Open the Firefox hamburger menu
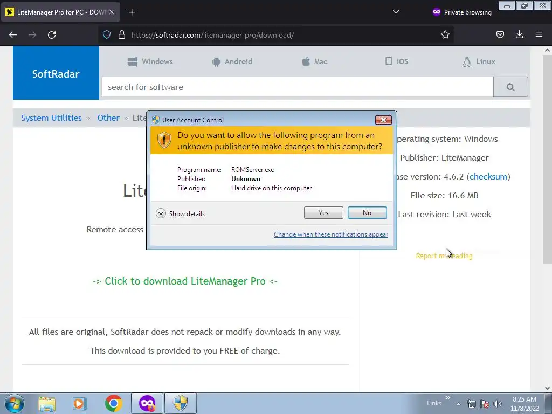The image size is (552, 414). (539, 34)
